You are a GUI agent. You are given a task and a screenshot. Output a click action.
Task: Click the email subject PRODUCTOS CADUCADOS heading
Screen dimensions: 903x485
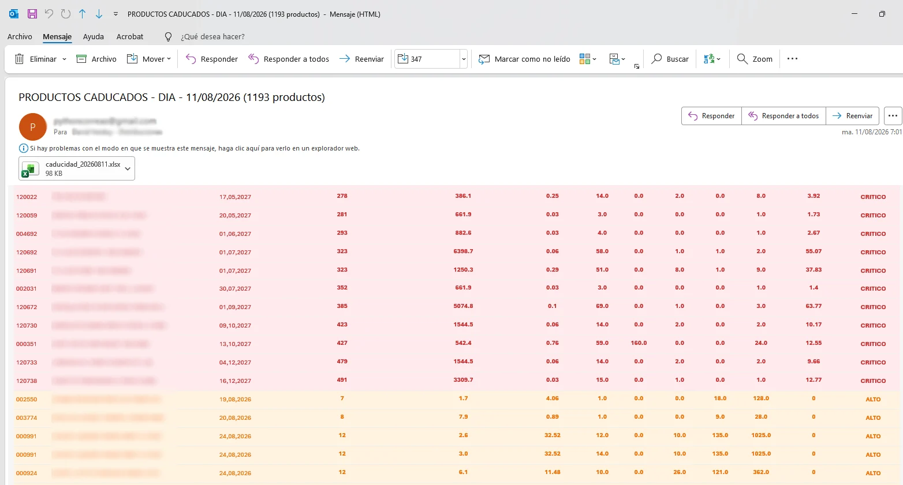(171, 97)
